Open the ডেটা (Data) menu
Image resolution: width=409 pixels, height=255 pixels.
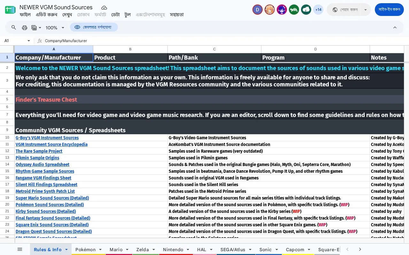point(115,15)
